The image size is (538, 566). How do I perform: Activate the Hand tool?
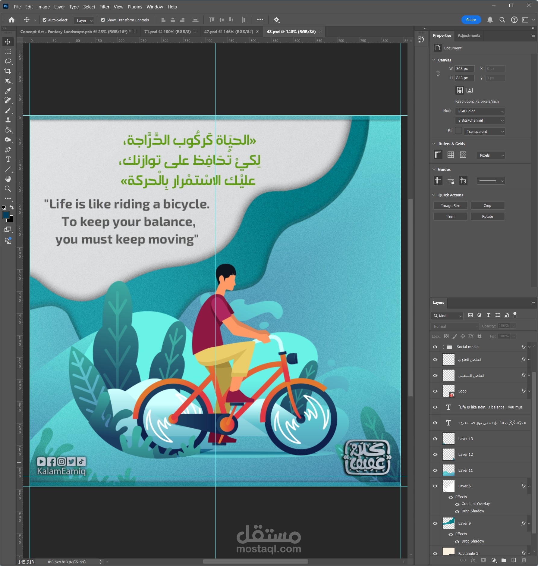click(x=8, y=179)
